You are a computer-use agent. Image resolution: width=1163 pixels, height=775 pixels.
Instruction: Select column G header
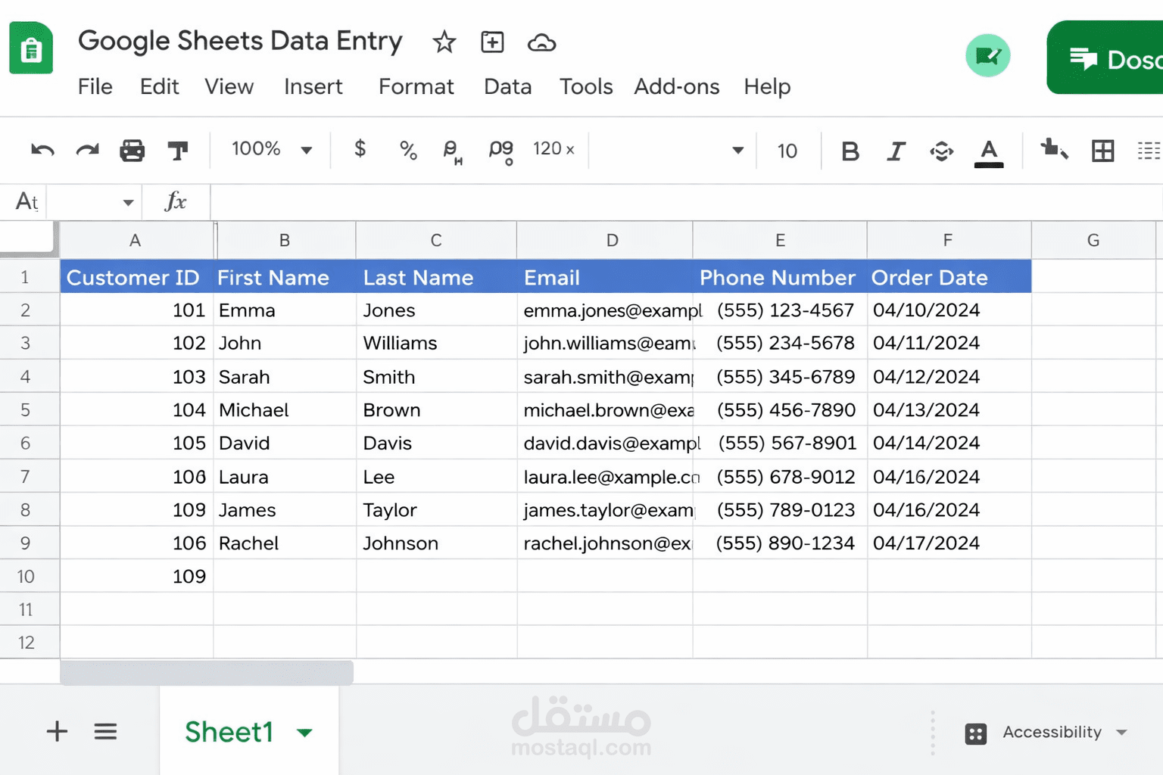pyautogui.click(x=1093, y=241)
